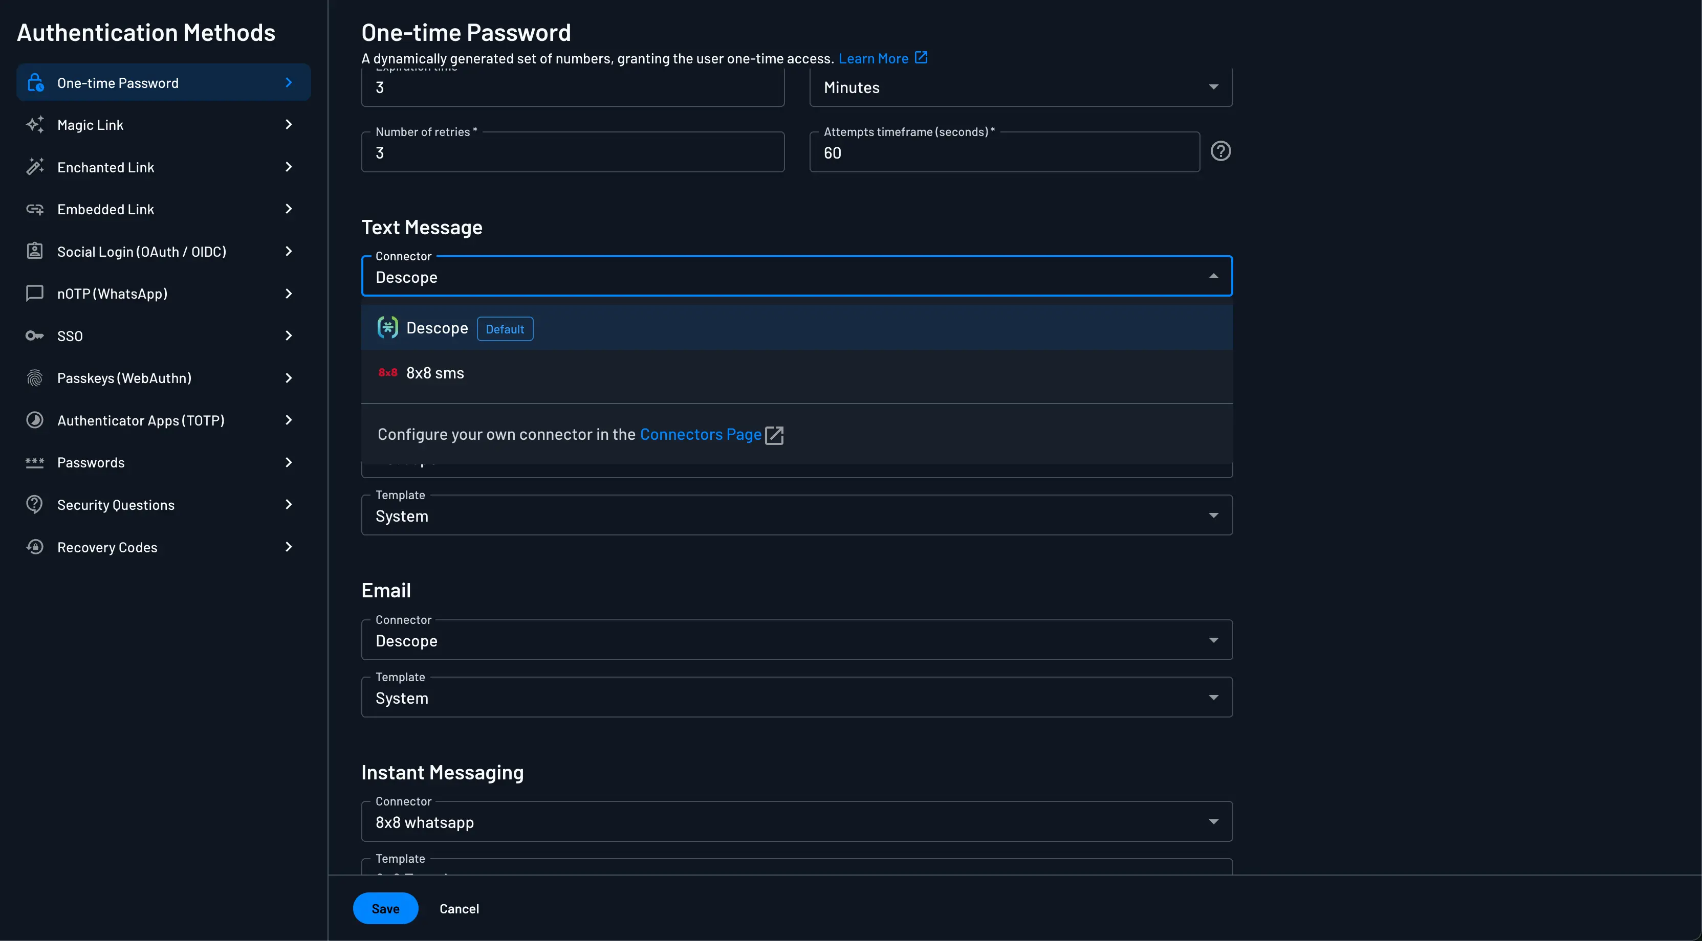Select the SSO key icon
The image size is (1702, 941).
click(35, 335)
